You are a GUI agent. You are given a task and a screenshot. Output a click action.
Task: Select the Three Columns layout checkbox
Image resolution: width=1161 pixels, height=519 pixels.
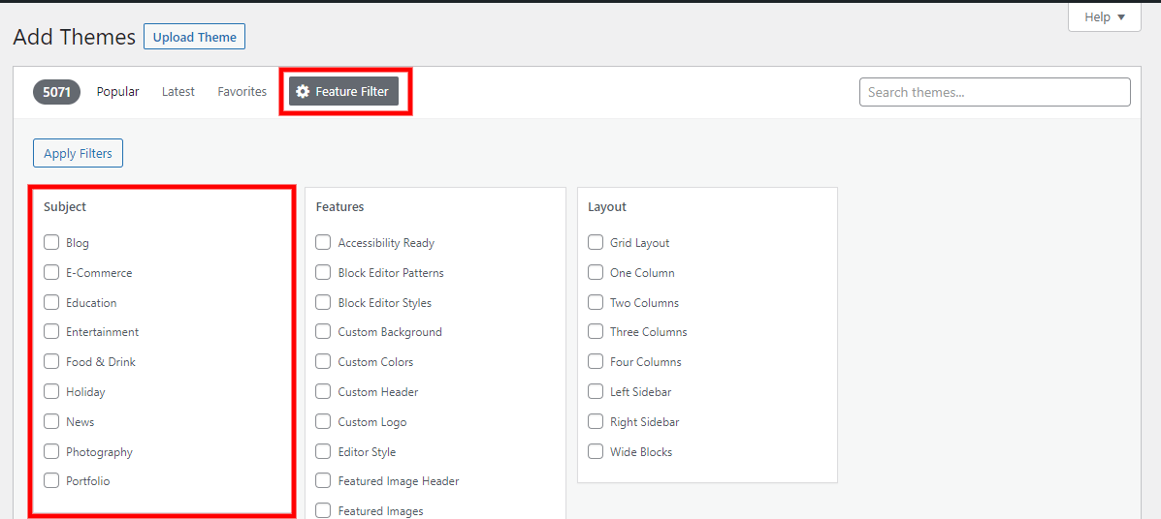click(596, 332)
